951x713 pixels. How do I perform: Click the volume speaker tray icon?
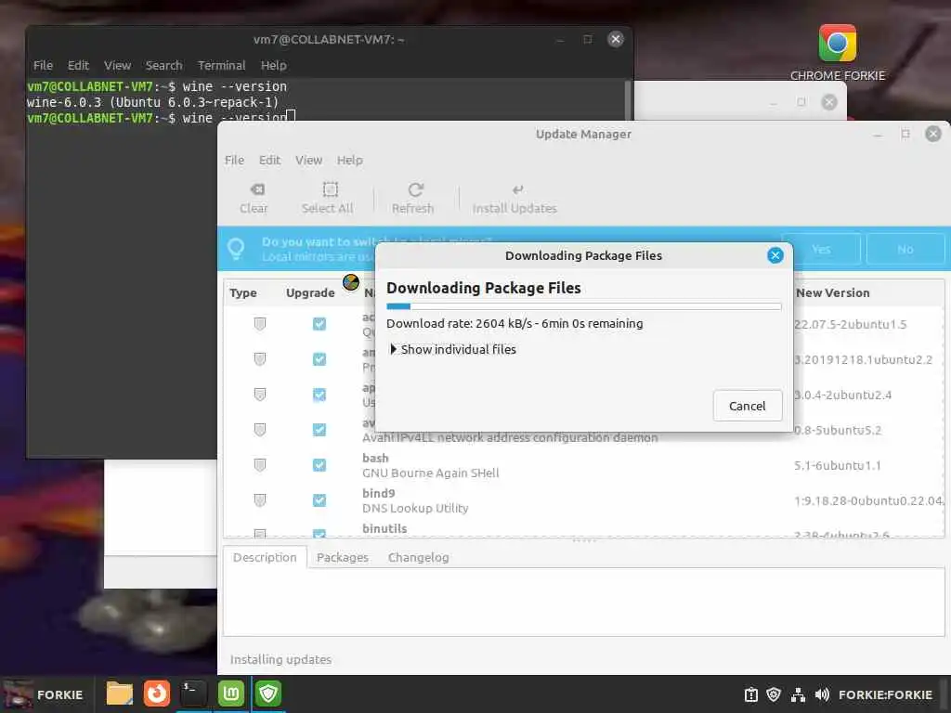823,694
